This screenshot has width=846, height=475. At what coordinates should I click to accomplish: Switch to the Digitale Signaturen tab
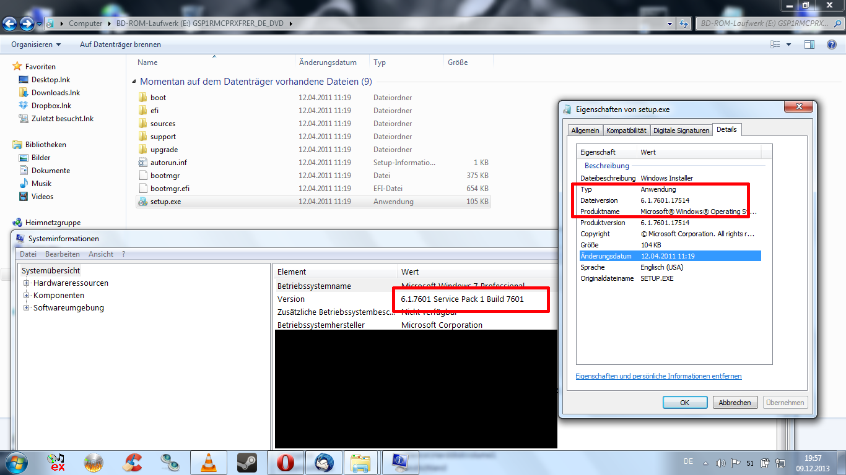click(x=681, y=131)
